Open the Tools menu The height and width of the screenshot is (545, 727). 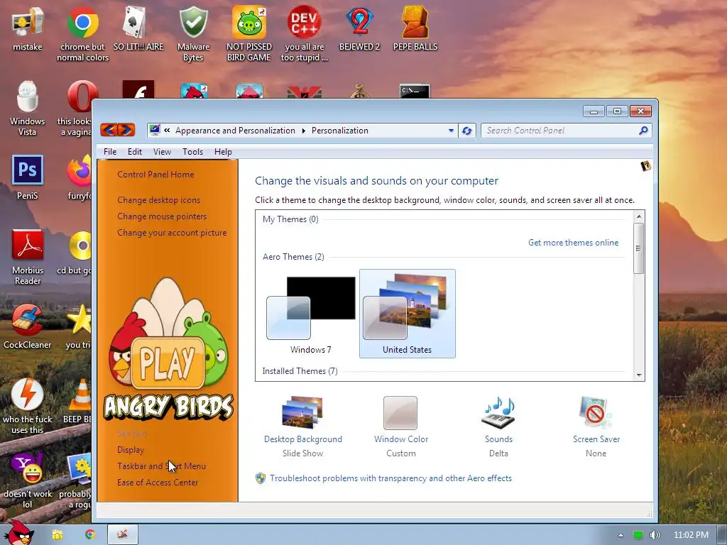[x=192, y=152]
